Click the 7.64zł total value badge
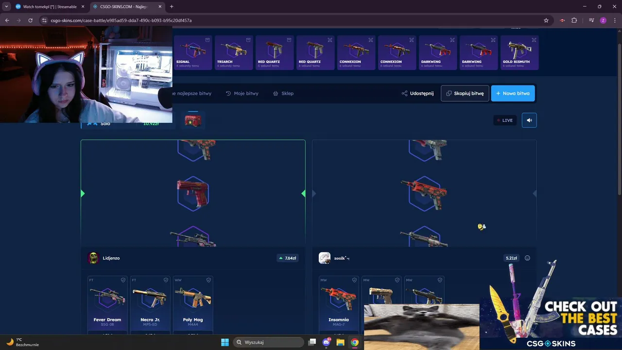The height and width of the screenshot is (350, 622). (287, 258)
